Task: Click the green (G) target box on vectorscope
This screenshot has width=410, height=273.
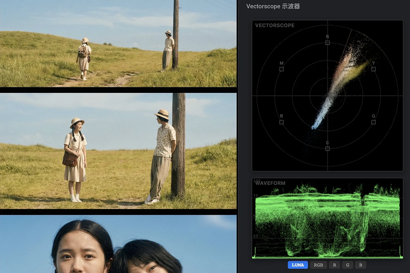Action: coord(373,122)
